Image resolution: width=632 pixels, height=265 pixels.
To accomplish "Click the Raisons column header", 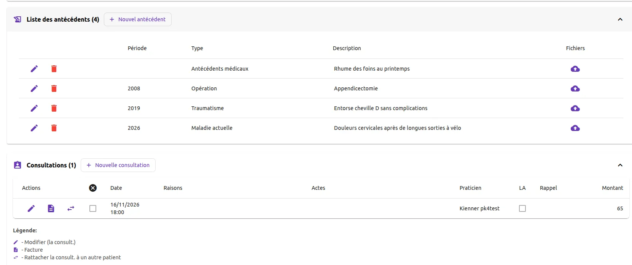I will 173,188.
